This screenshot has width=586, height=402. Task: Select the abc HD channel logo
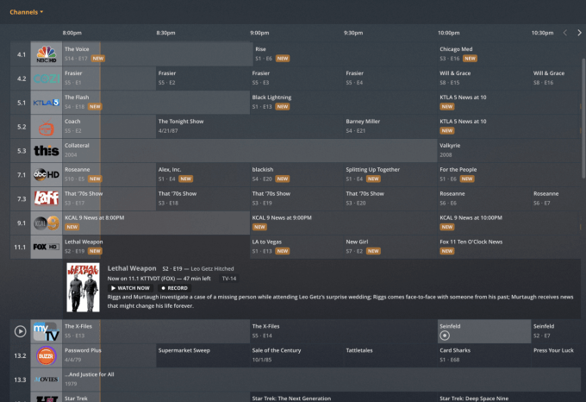[47, 174]
